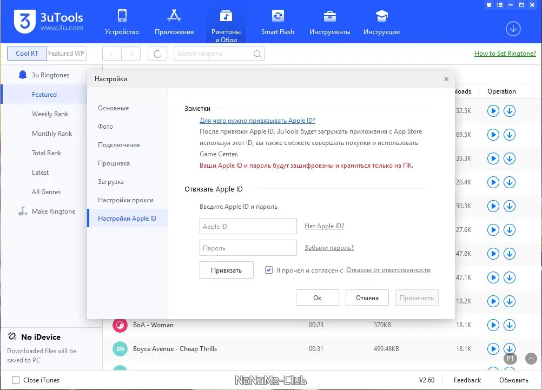Play the BoA - Woman ringtone
The height and width of the screenshot is (390, 542).
(x=493, y=325)
